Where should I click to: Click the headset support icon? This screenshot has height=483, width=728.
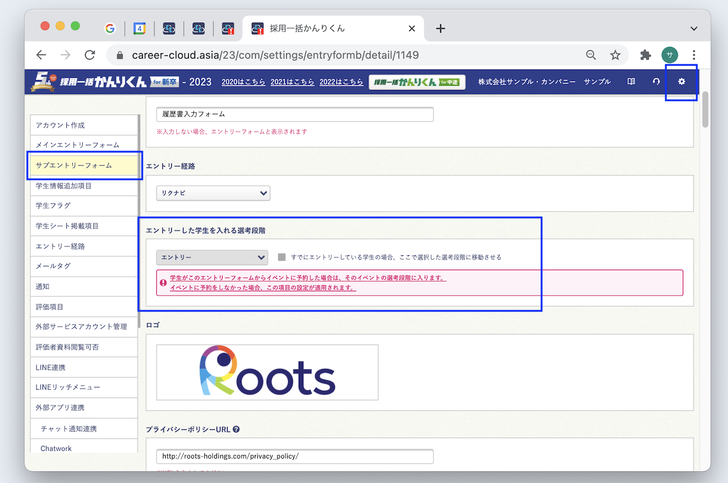[x=656, y=82]
